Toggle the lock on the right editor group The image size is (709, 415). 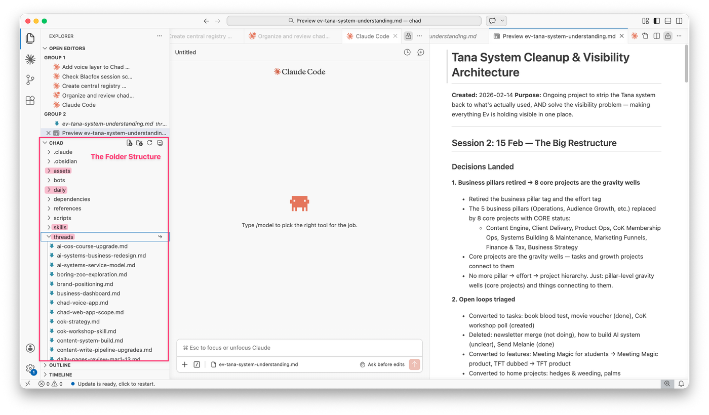668,36
